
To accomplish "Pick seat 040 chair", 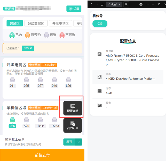I will [x=54, y=80].
